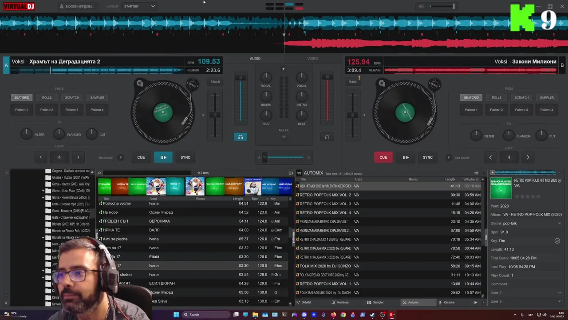
Task: Select BEATGRID pads mode on deck A
Action: pos(22,97)
